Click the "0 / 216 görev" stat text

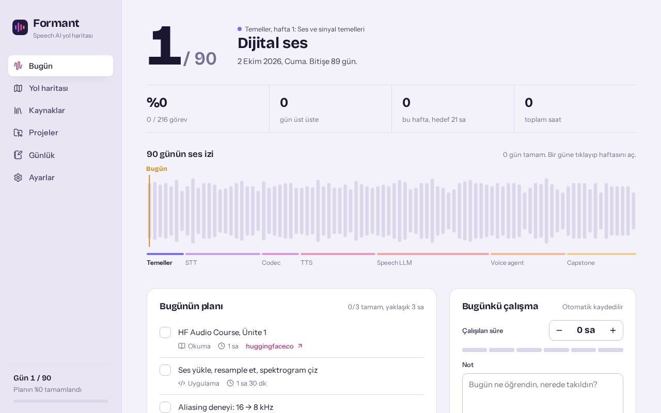[167, 119]
